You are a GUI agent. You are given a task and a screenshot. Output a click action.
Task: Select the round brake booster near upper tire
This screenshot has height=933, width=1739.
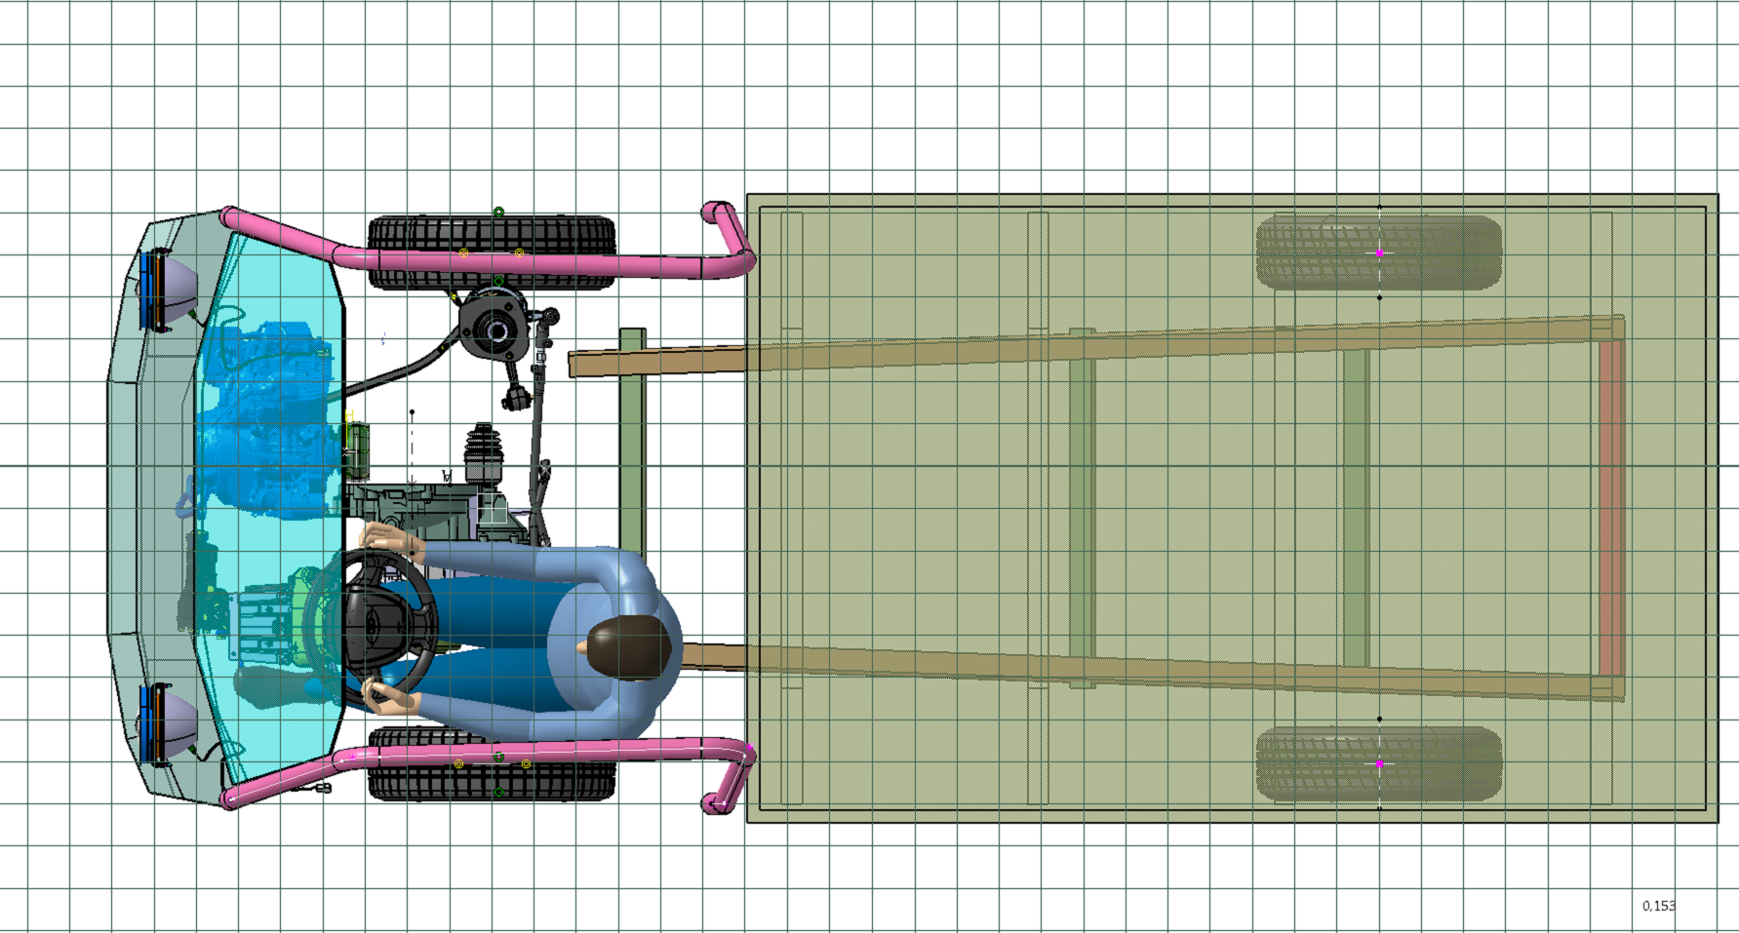[x=494, y=328]
